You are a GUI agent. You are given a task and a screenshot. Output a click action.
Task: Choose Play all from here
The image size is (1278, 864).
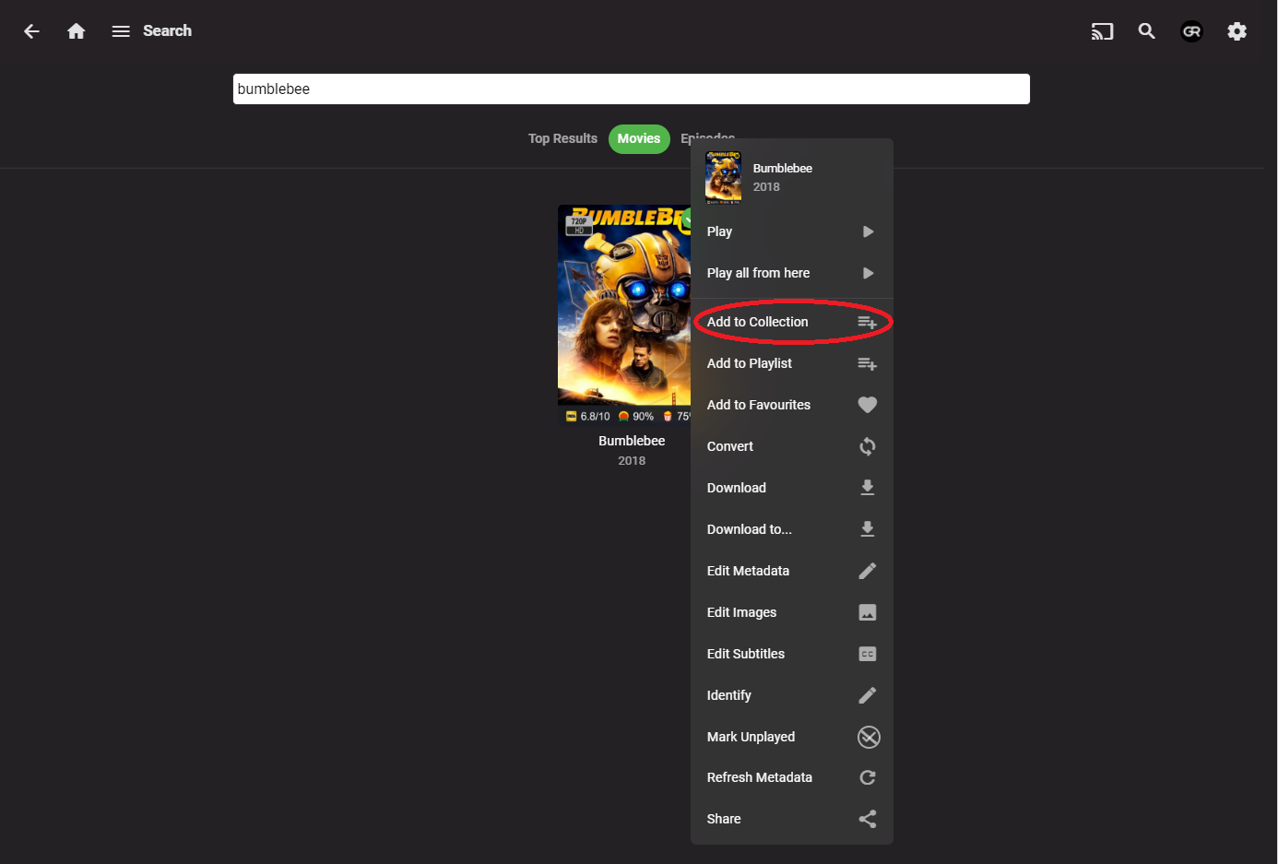click(792, 273)
